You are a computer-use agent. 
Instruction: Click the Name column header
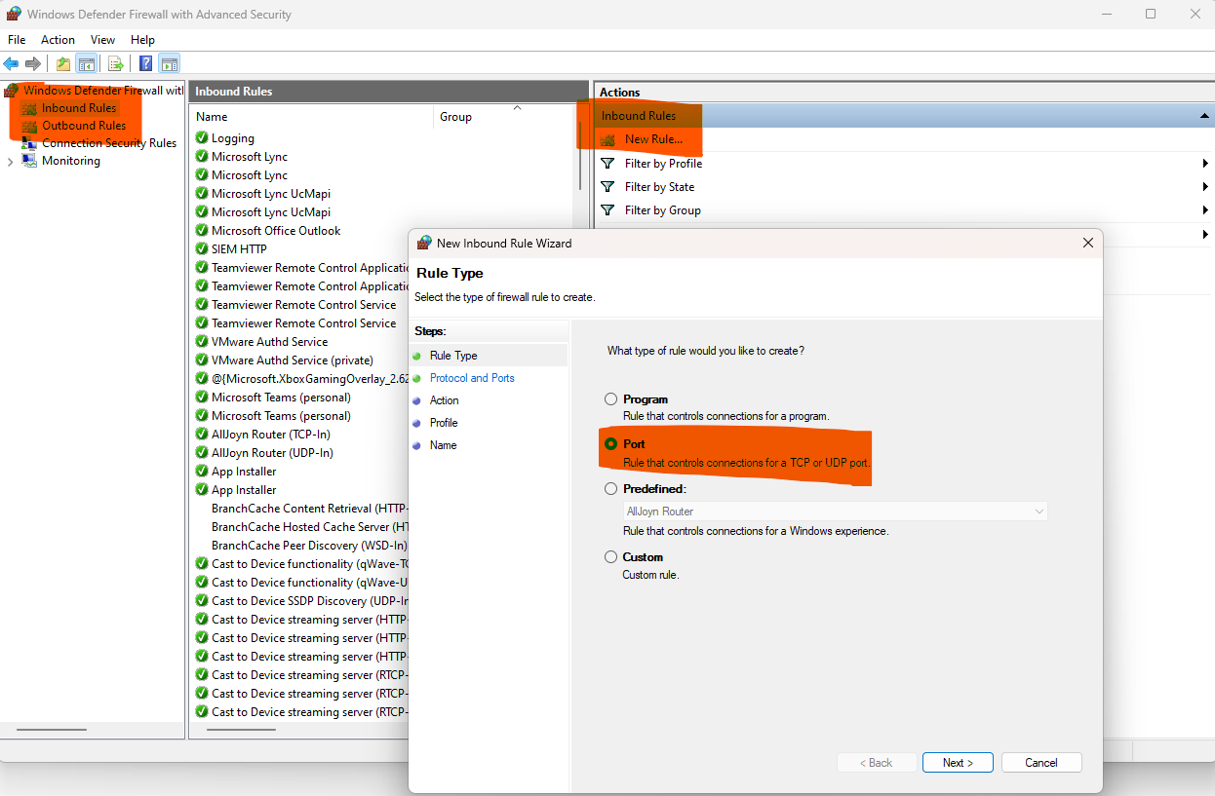point(213,117)
